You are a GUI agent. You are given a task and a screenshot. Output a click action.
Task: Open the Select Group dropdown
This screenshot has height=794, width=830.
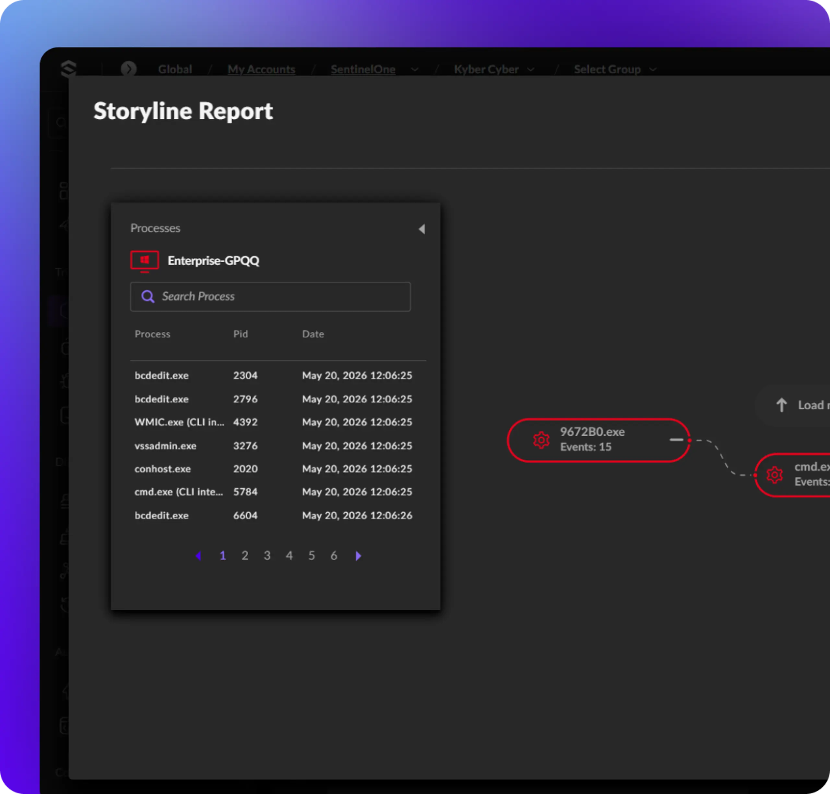pyautogui.click(x=615, y=69)
